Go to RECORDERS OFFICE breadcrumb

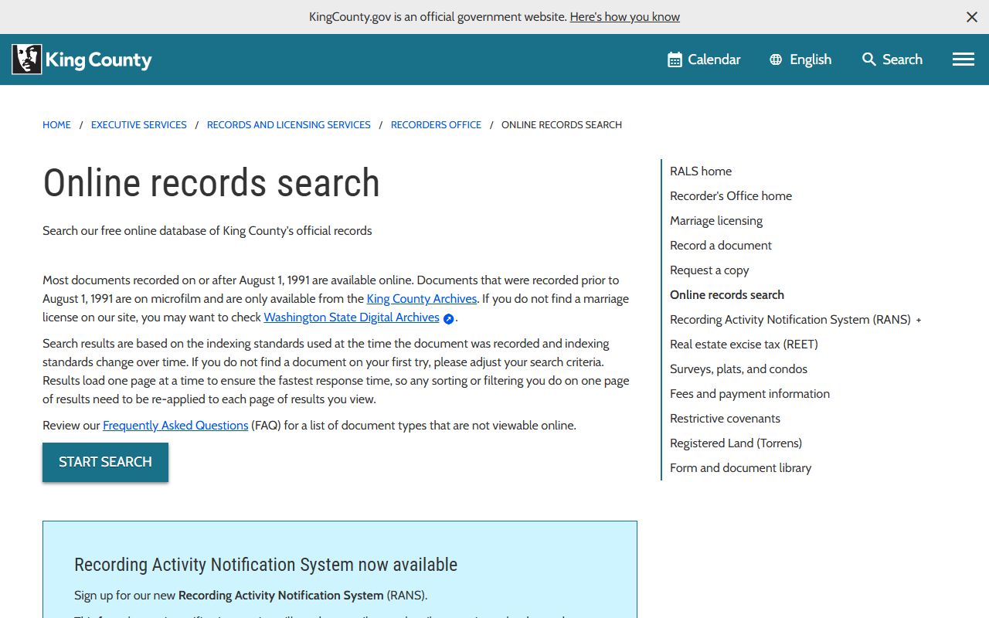click(x=436, y=124)
